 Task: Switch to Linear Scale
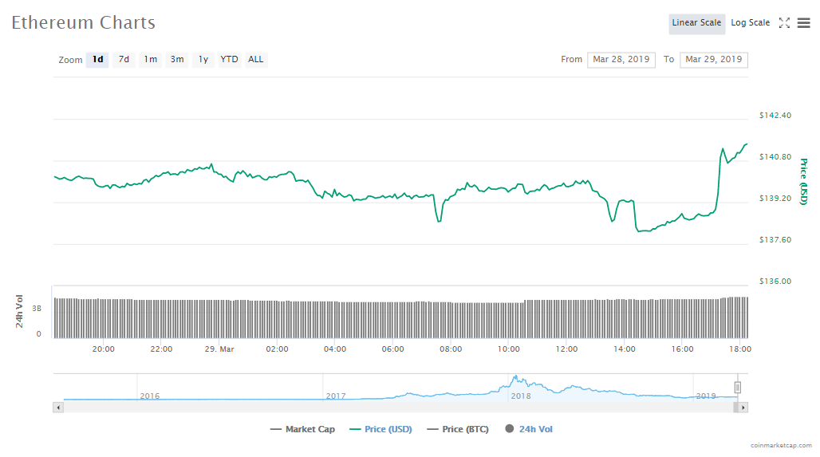696,23
